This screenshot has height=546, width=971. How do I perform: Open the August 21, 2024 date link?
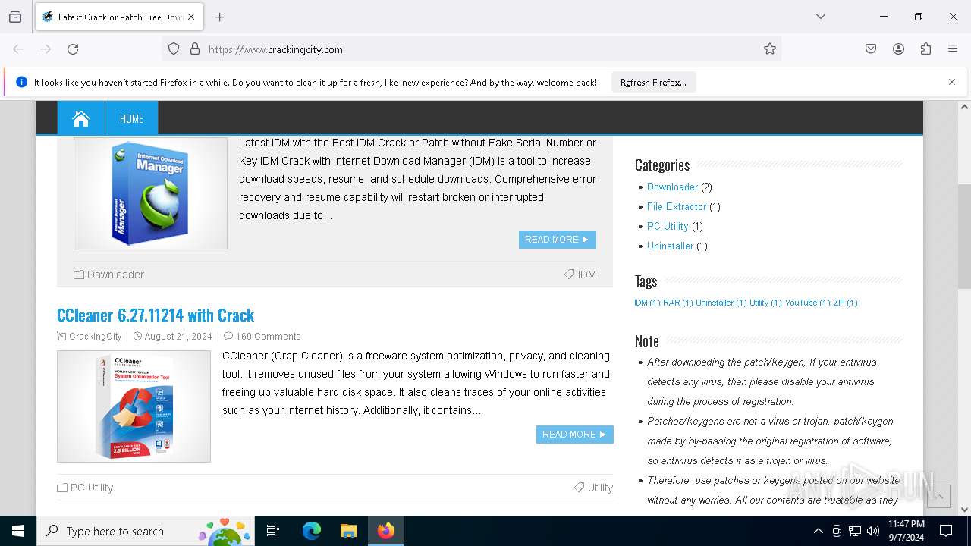coord(178,337)
